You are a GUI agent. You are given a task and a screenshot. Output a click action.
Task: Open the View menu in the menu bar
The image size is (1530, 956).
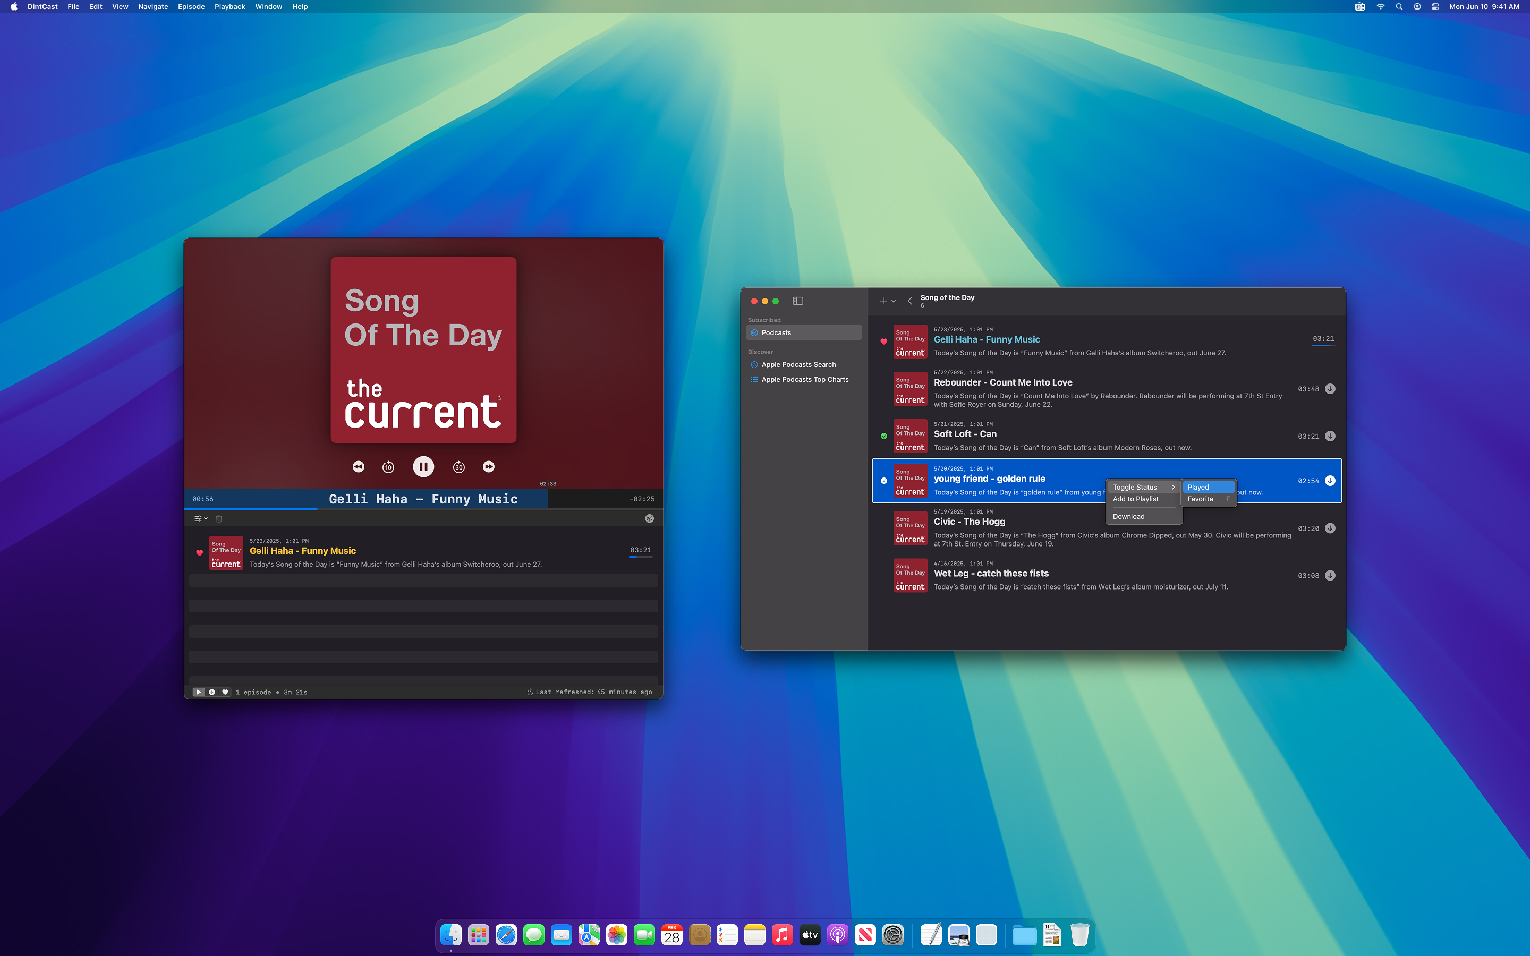(120, 7)
